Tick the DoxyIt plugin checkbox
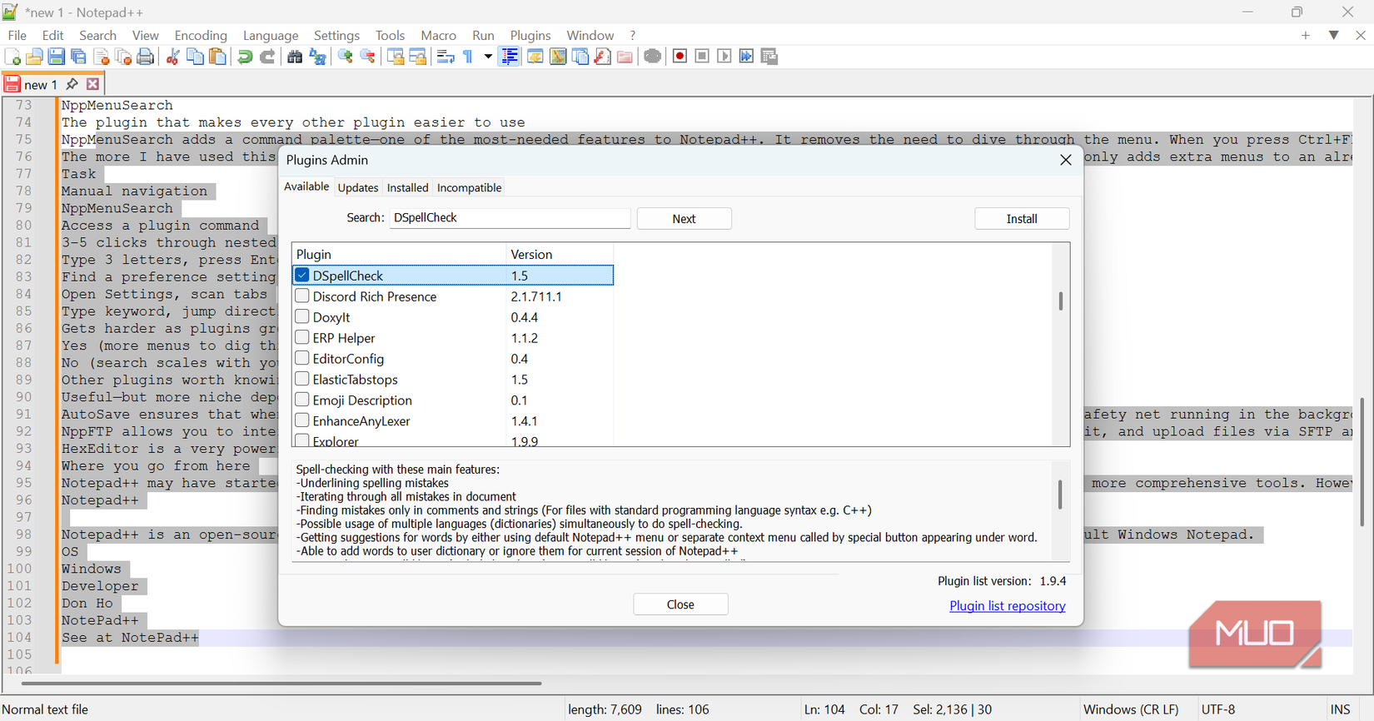The height and width of the screenshot is (721, 1374). 302,317
